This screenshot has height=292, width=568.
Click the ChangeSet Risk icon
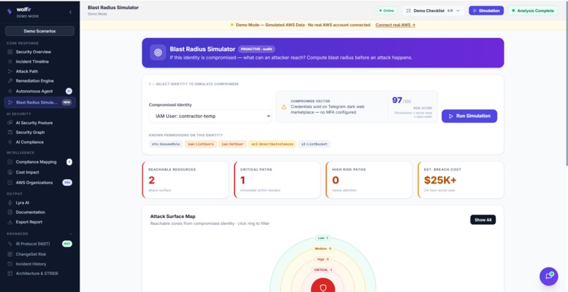[10, 255]
